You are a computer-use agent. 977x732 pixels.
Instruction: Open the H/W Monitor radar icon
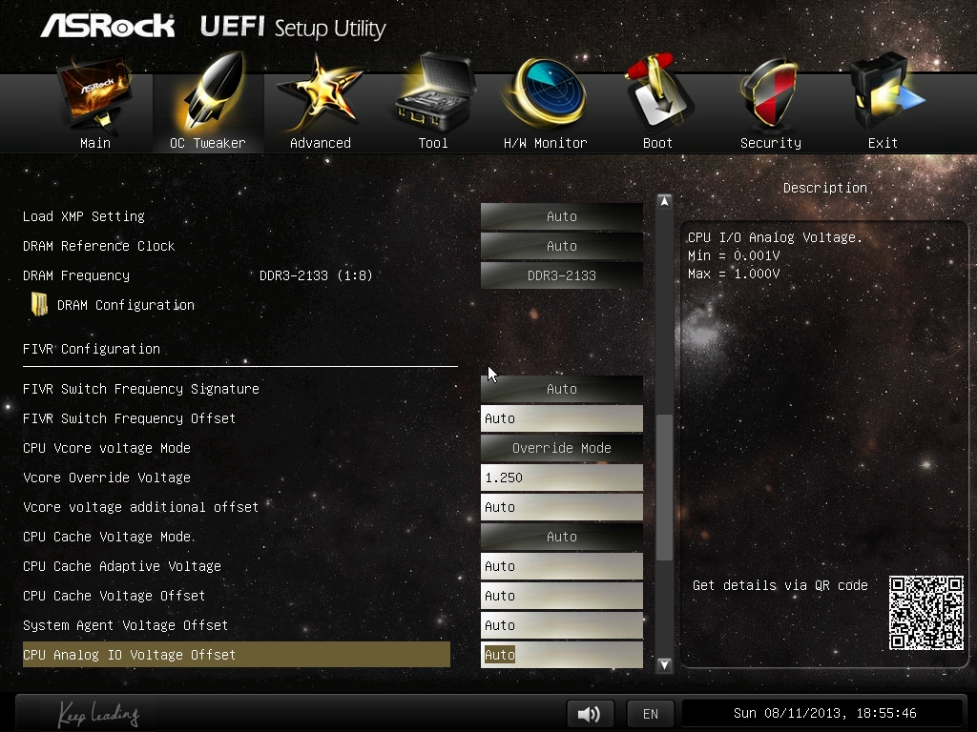(x=545, y=92)
